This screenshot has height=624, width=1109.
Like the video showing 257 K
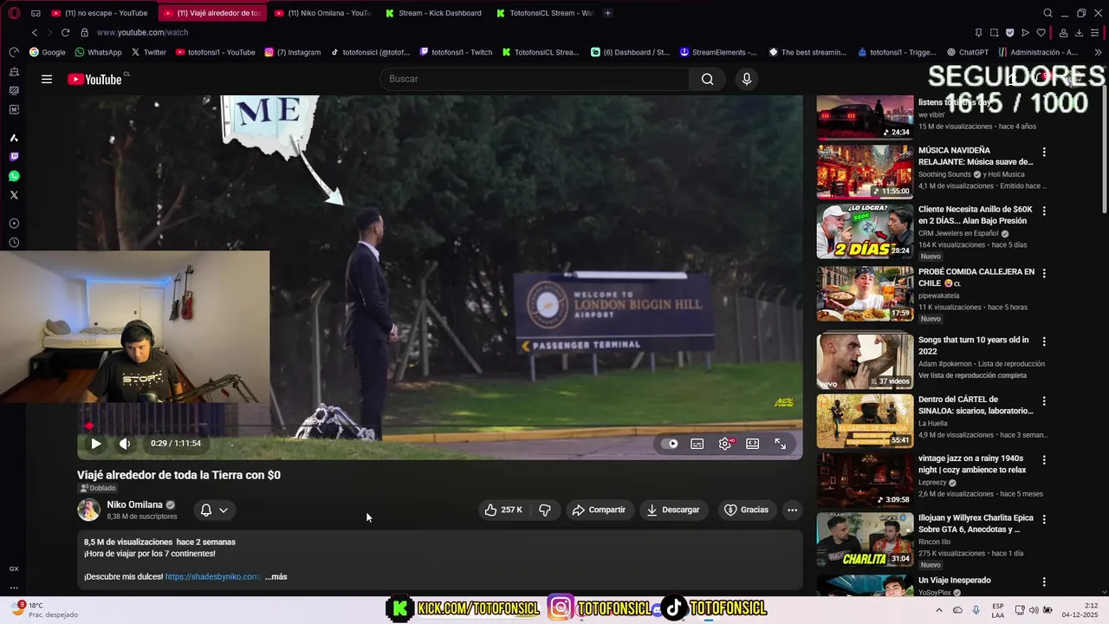[x=503, y=510]
